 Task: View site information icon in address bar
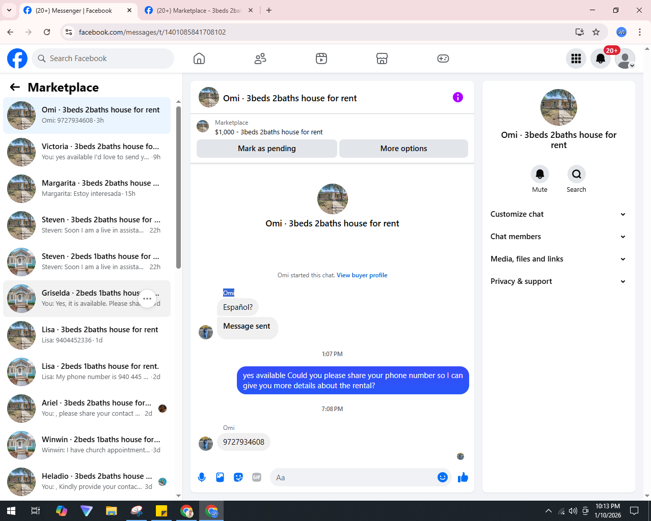[x=68, y=32]
